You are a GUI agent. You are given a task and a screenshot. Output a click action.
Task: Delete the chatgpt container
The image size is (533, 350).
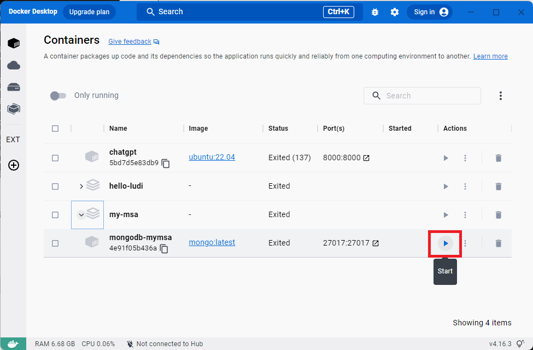[x=499, y=158]
